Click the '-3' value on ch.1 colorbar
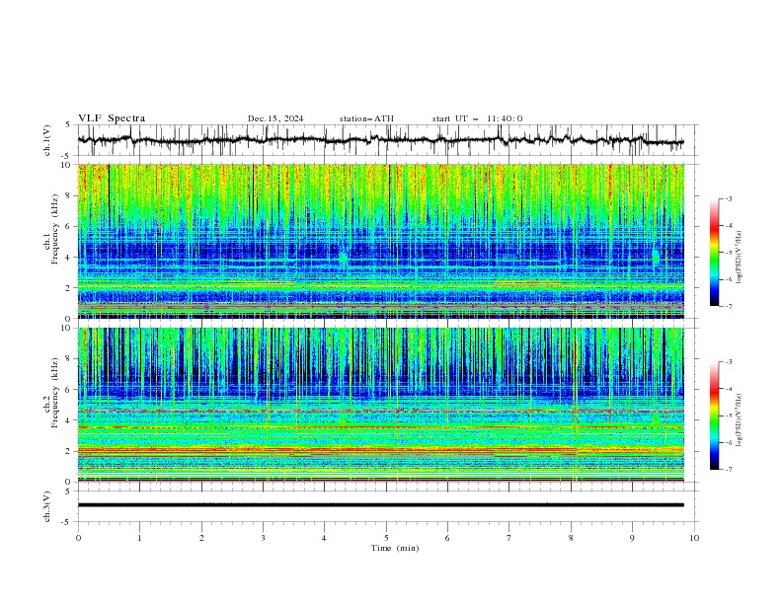 click(x=728, y=198)
